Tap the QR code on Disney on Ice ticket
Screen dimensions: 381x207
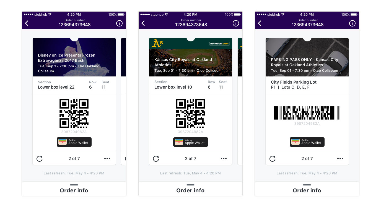[74, 113]
